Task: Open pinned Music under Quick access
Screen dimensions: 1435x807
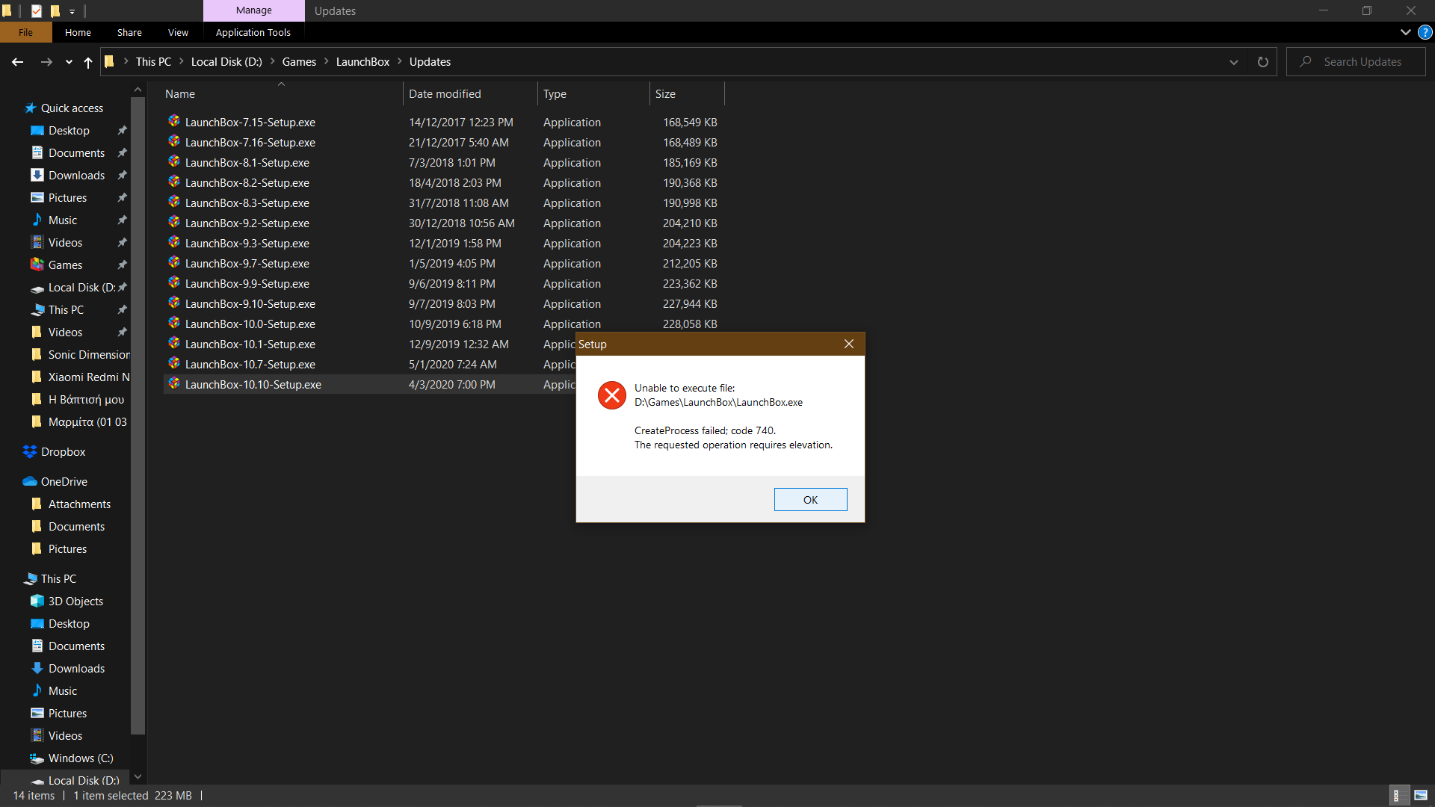Action: click(63, 220)
